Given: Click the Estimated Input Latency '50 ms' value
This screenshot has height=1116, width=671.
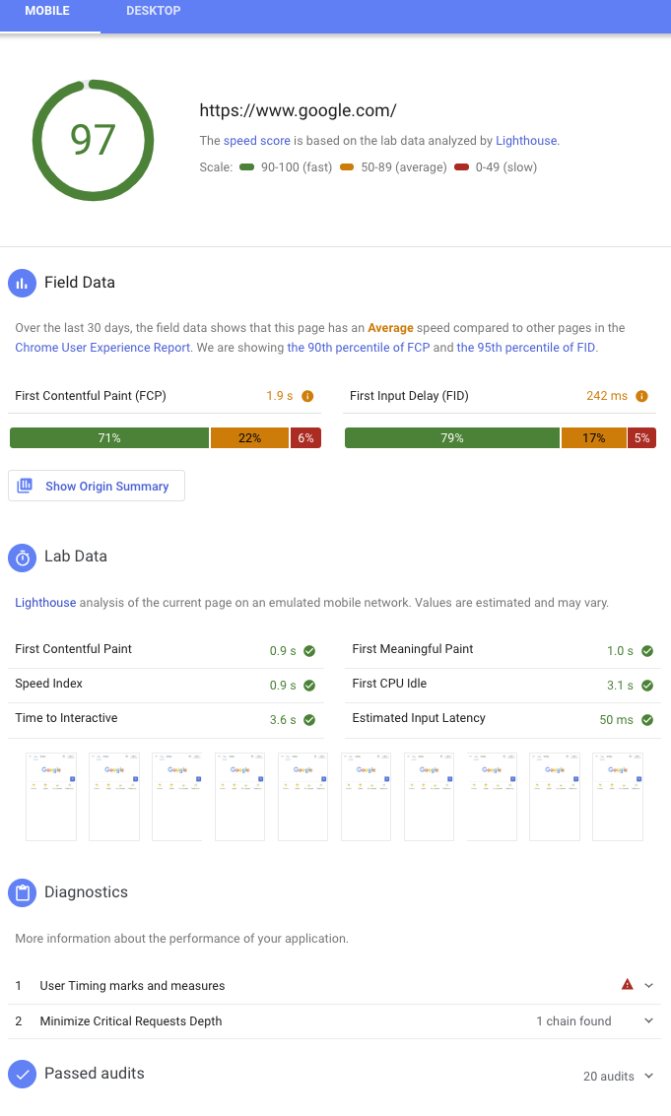Looking at the screenshot, I should pyautogui.click(x=616, y=720).
